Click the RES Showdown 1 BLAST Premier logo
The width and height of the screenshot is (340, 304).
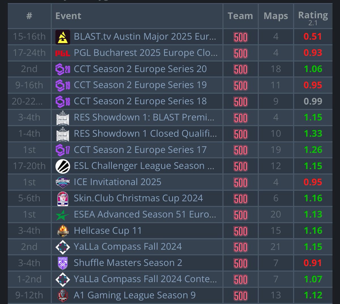[x=63, y=117]
